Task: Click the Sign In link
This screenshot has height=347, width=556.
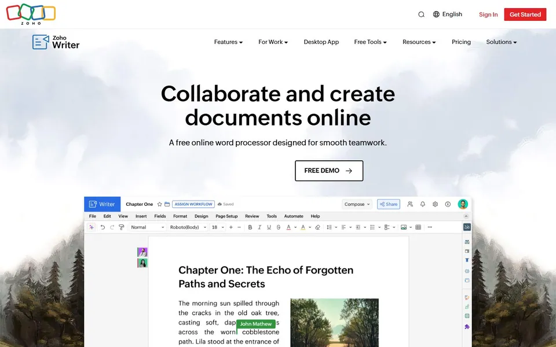Action: coord(488,14)
